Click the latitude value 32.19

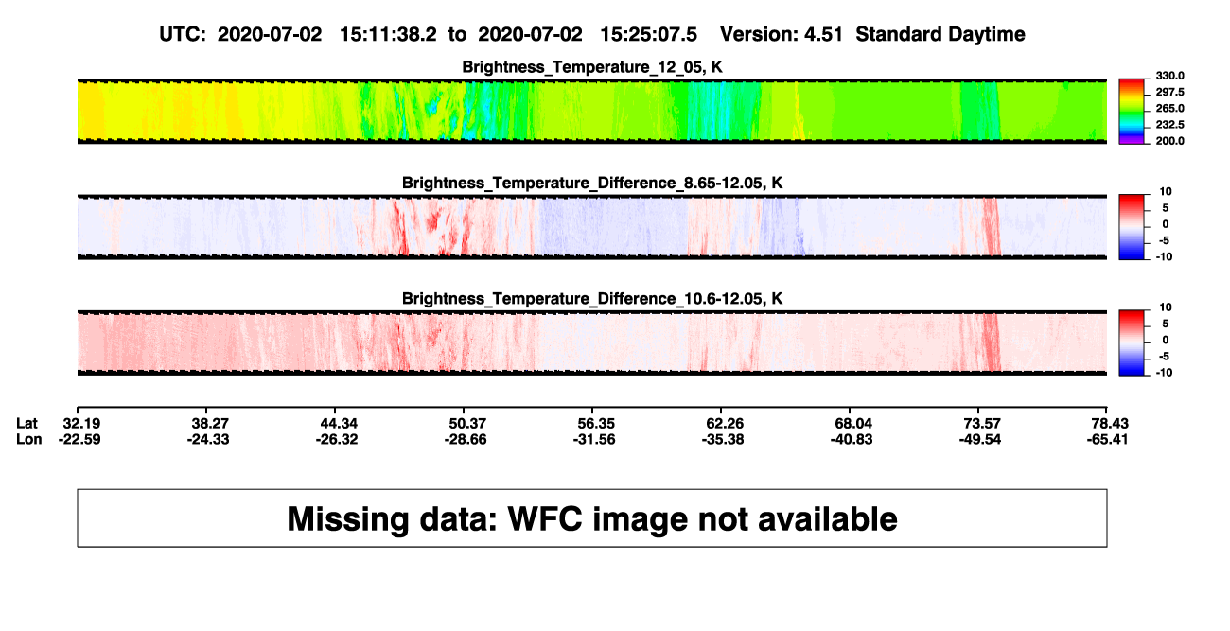coord(81,423)
